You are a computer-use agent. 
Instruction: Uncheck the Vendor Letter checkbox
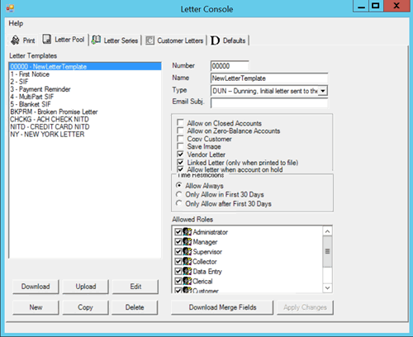pos(180,154)
